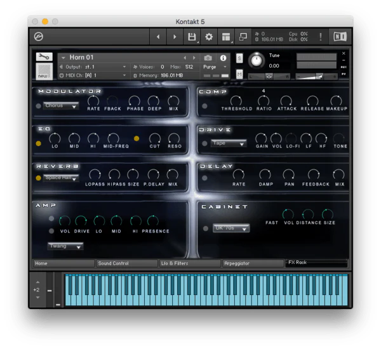The image size is (381, 349).
Task: Click the EQ MID-FREQ knob
Action: click(114, 138)
